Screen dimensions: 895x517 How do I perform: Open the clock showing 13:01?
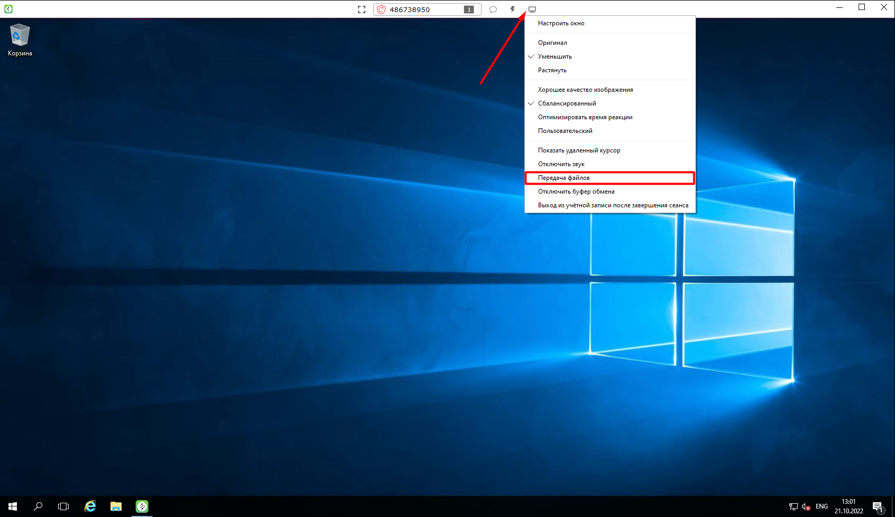[x=849, y=506]
